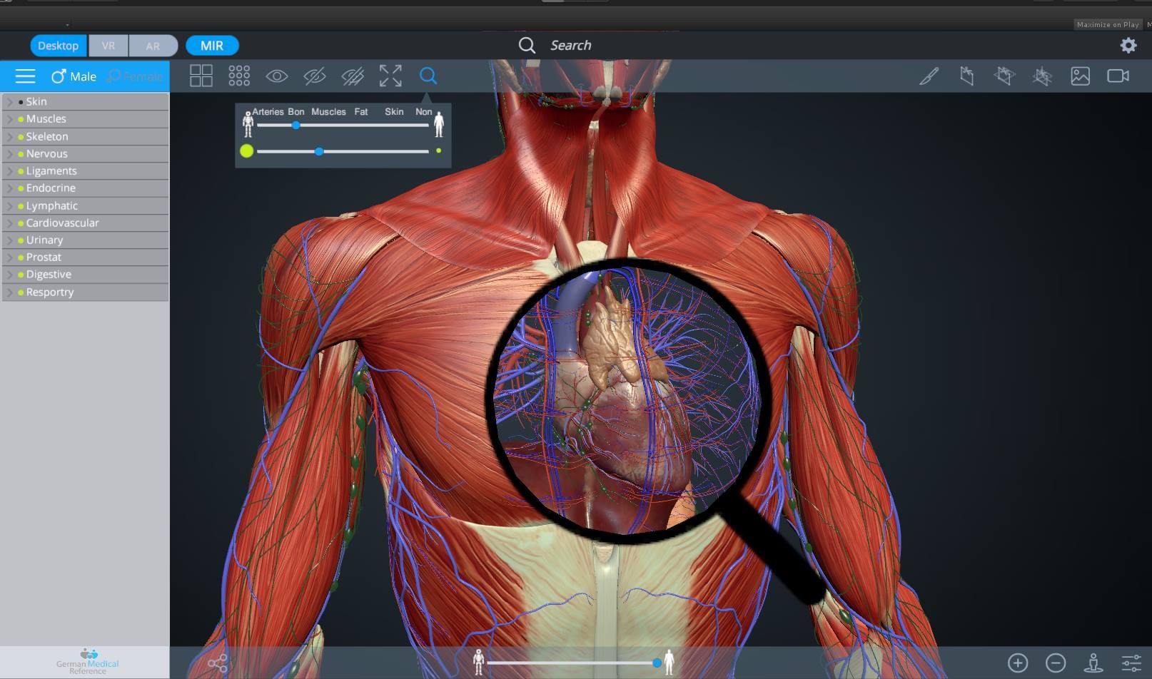The image size is (1152, 679).
Task: Select the Male model button
Action: [74, 76]
